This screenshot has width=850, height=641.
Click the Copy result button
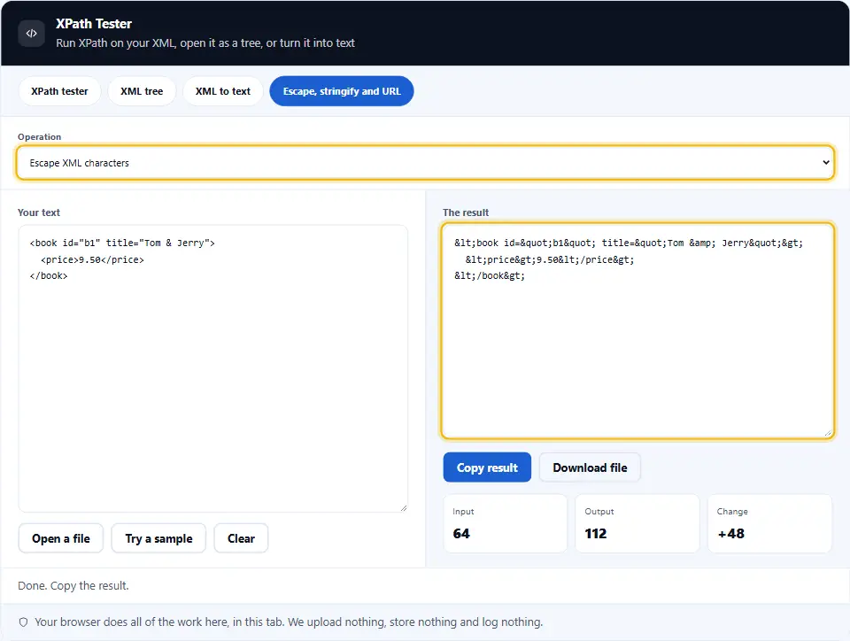[x=487, y=467]
